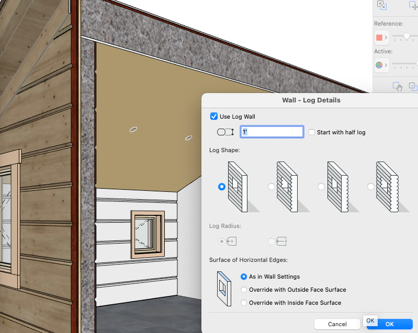The image size is (418, 333).
Task: Uncheck the Use Log Wall checkbox
Action: click(214, 117)
